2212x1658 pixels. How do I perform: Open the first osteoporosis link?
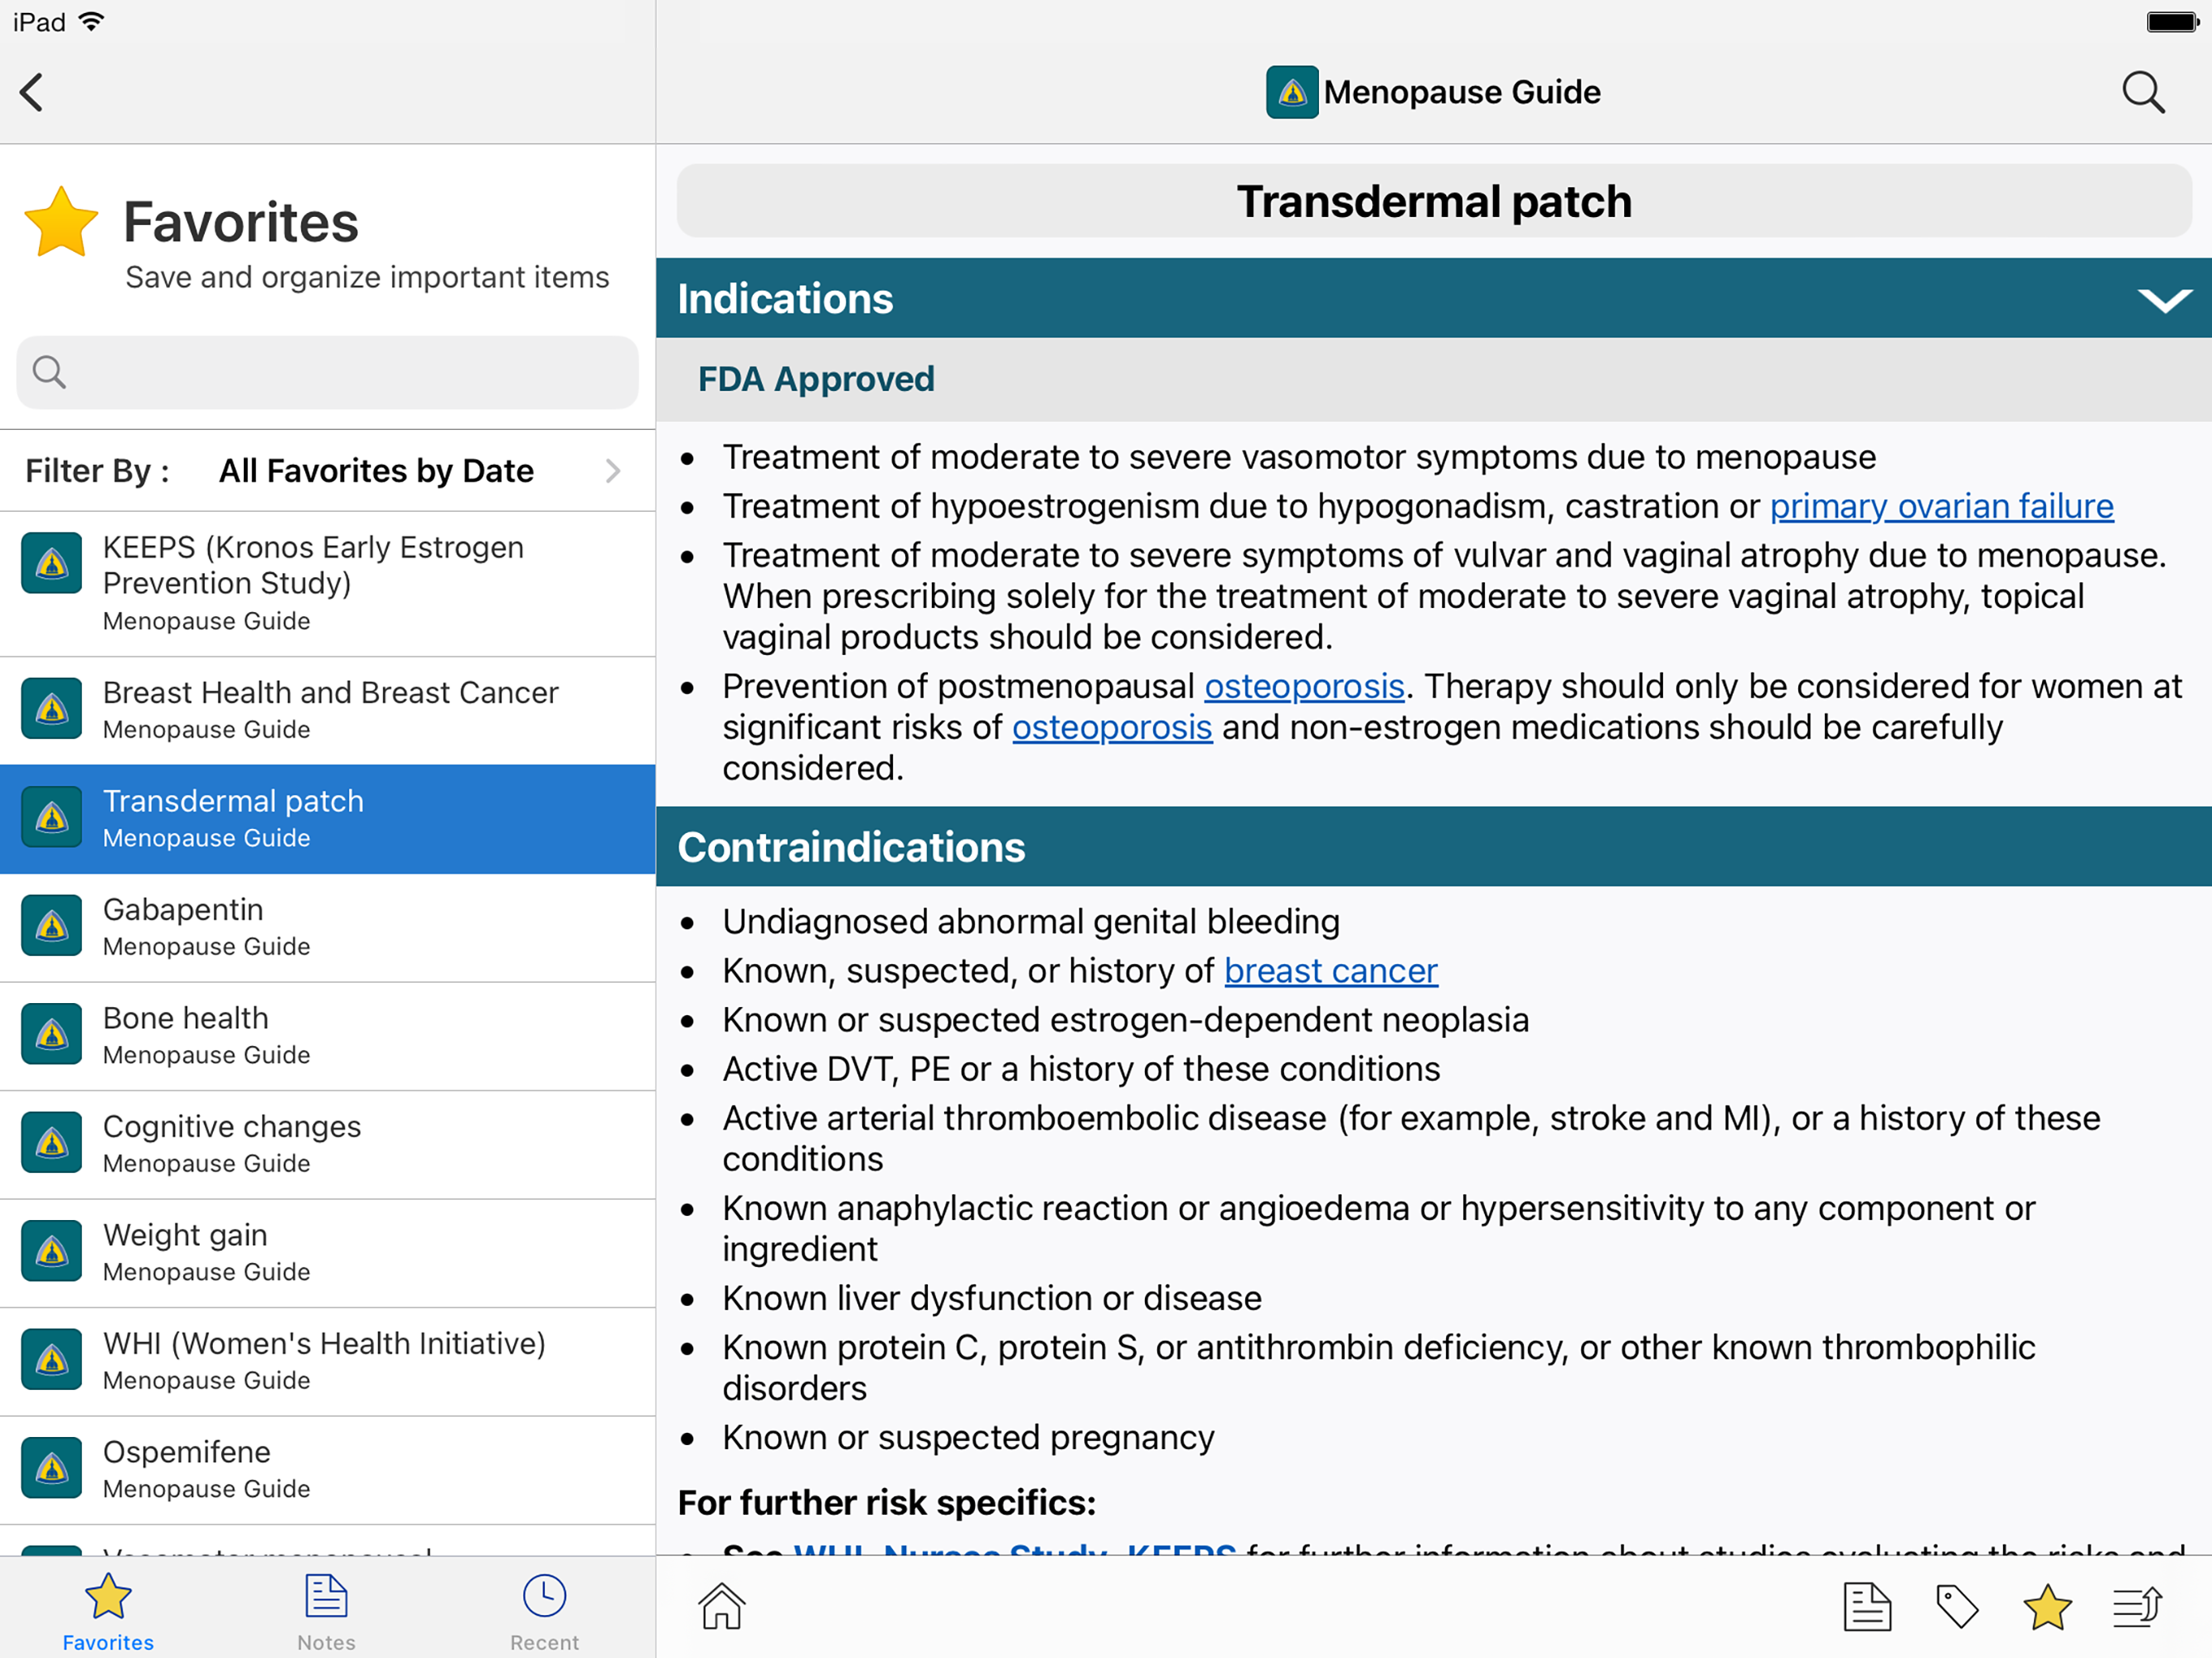click(x=1304, y=686)
